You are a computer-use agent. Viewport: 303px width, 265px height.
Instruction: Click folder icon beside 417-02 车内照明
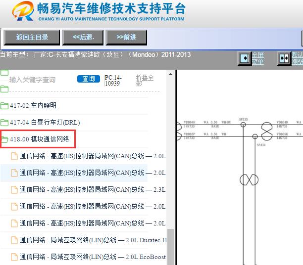4,106
